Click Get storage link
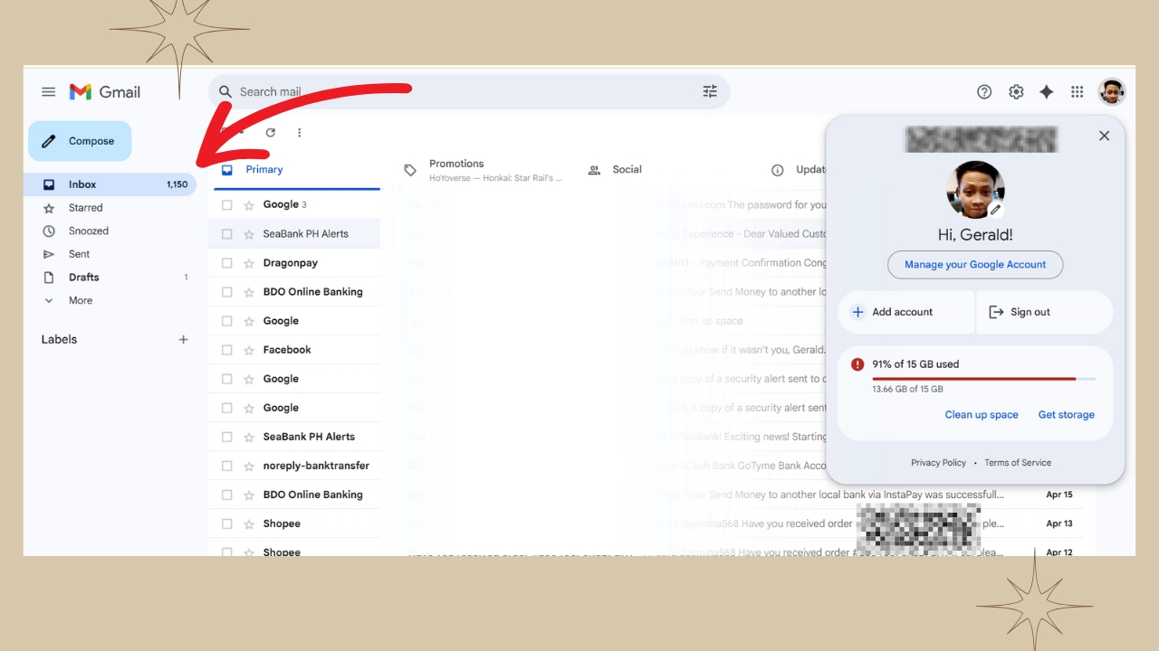 [1067, 415]
